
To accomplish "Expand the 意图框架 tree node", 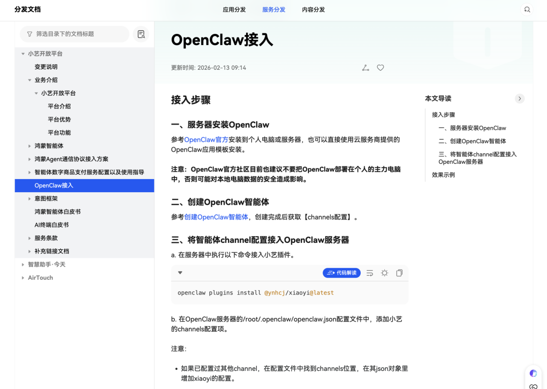I will (x=30, y=199).
